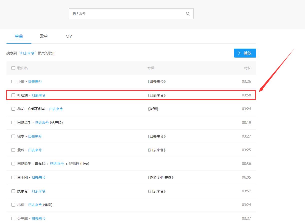Image resolution: width=305 pixels, height=223 pixels.
Task: Check the checkbox for 网络歌手 枪声版 song
Action: 13,122
